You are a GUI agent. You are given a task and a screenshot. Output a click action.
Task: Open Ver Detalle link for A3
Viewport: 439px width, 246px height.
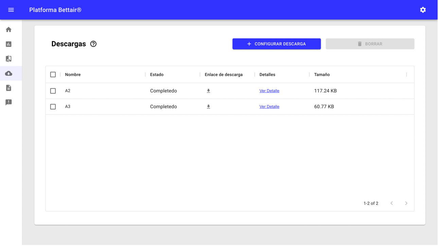[269, 107]
